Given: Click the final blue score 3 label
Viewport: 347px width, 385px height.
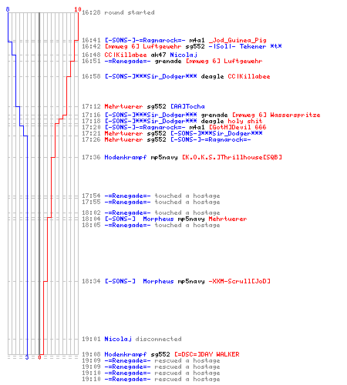Looking at the screenshot, I should pyautogui.click(x=27, y=357).
